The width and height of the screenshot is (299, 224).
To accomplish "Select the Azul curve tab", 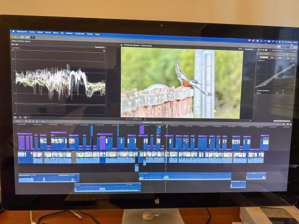I will click(x=288, y=58).
